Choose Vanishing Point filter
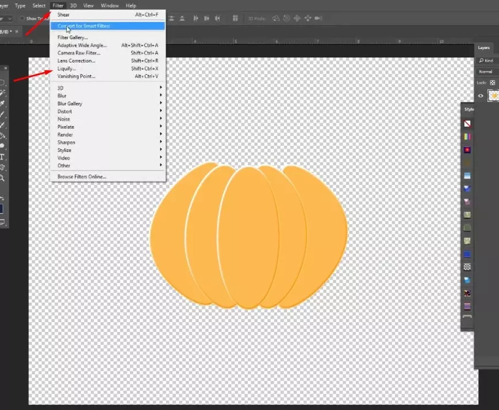This screenshot has height=410, width=499. tap(108, 76)
